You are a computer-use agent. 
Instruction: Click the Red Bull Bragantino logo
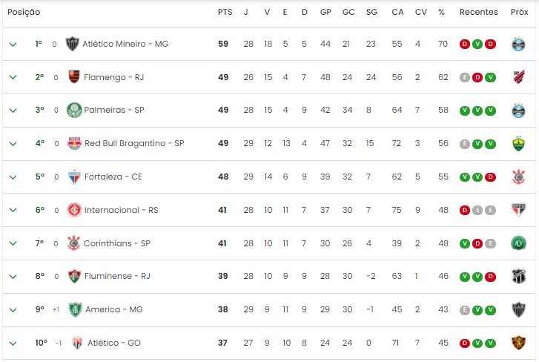74,143
